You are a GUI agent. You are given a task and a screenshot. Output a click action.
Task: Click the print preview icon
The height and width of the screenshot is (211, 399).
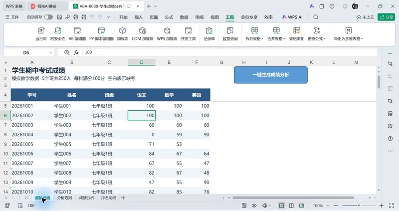[84, 17]
